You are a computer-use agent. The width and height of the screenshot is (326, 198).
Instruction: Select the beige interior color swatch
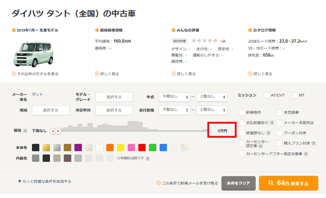point(57,158)
